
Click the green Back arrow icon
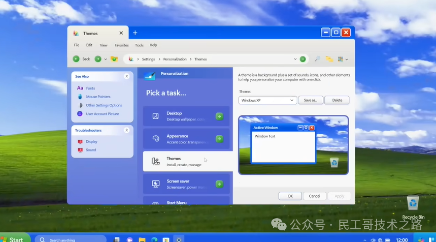pyautogui.click(x=76, y=59)
